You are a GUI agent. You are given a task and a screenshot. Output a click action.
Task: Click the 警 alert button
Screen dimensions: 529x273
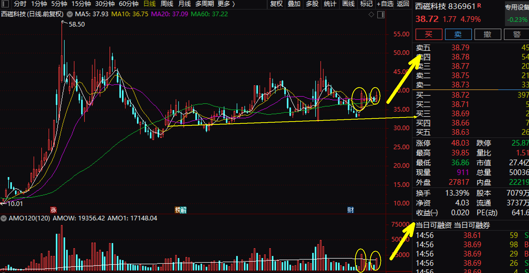tap(517, 34)
